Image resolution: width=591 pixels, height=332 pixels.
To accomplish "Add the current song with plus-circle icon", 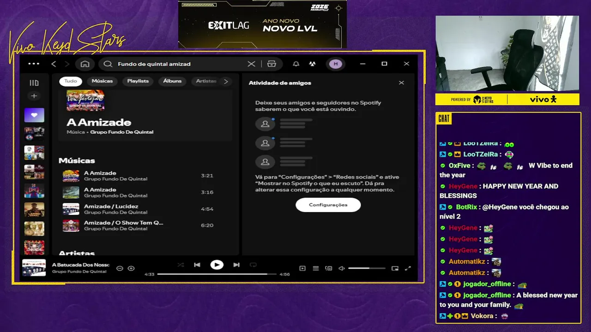I will tap(131, 268).
